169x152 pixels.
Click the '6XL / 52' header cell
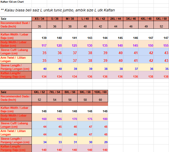39,92
